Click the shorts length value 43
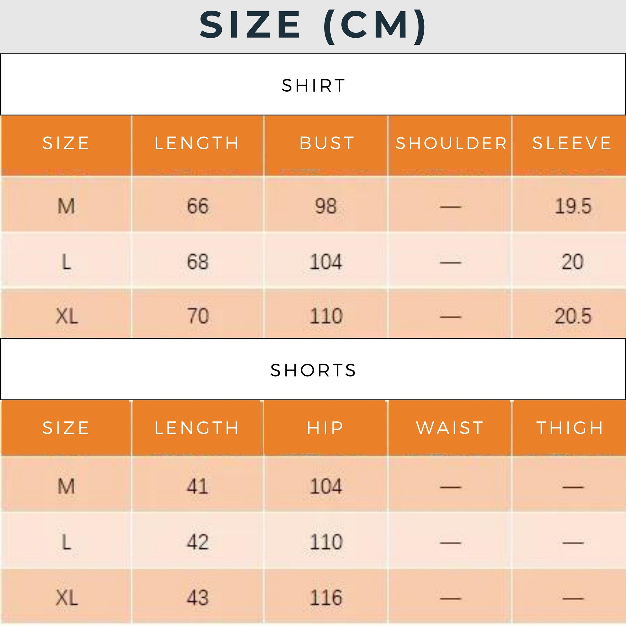 pos(197,597)
